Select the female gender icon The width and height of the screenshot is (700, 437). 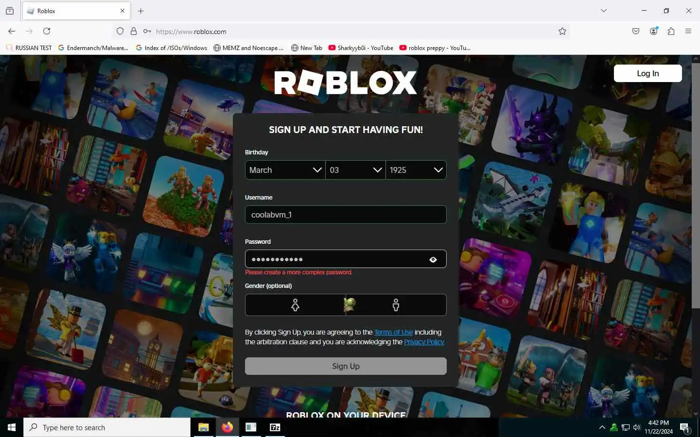295,305
